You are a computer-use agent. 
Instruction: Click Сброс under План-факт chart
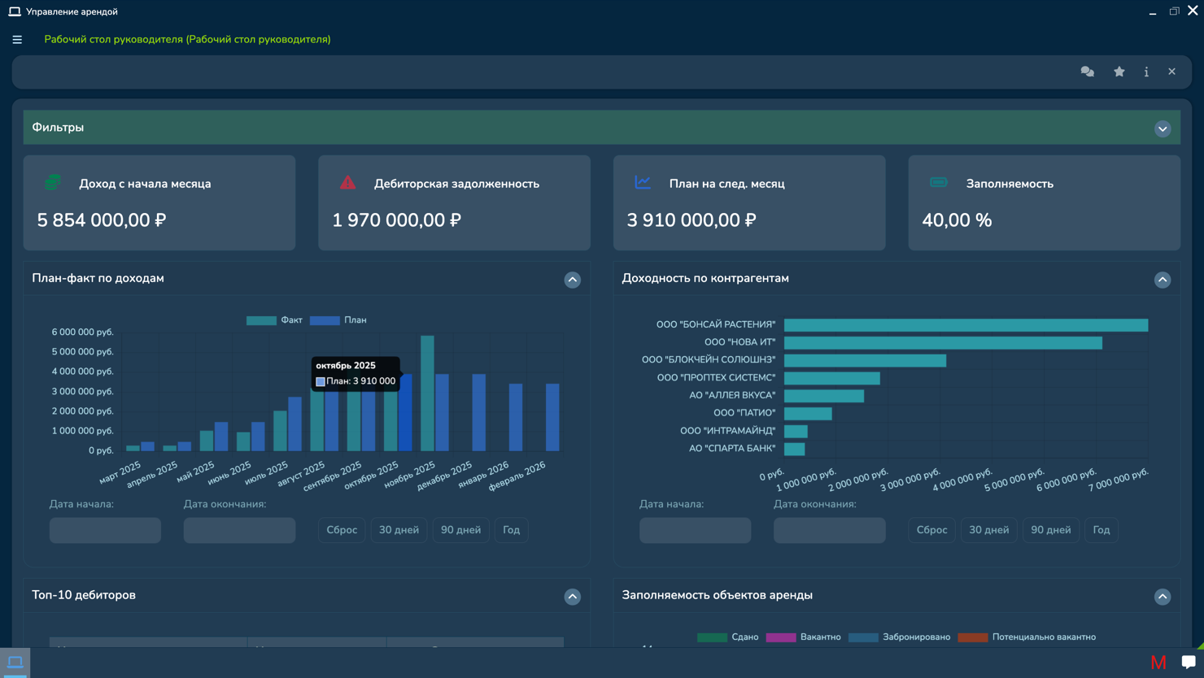click(x=342, y=530)
